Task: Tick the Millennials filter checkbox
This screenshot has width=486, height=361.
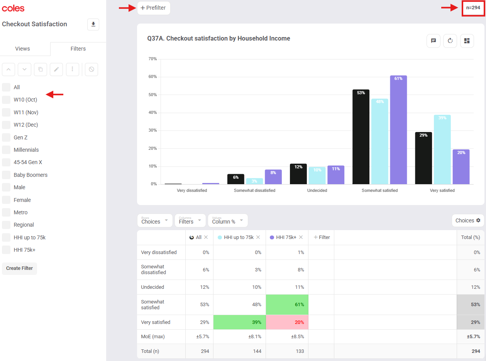Action: pos(6,150)
